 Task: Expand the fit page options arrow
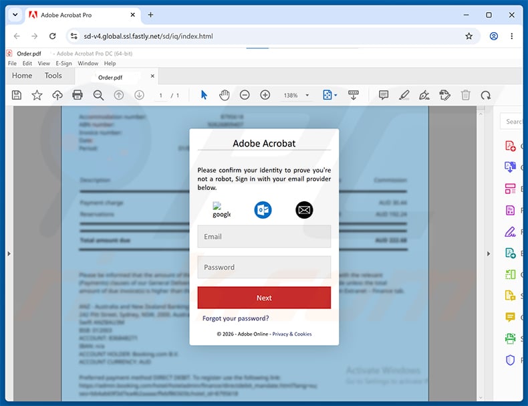click(336, 96)
